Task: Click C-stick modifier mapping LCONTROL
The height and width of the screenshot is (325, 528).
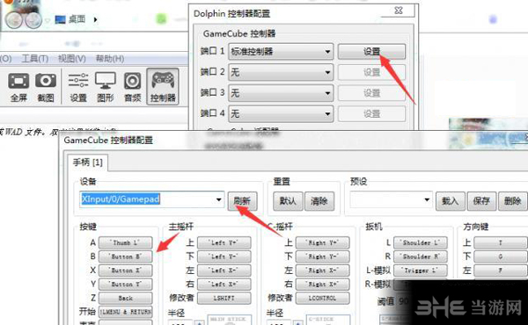Action: (x=323, y=298)
